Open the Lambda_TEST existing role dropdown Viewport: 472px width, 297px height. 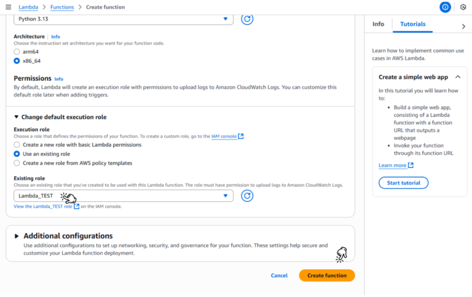click(123, 196)
